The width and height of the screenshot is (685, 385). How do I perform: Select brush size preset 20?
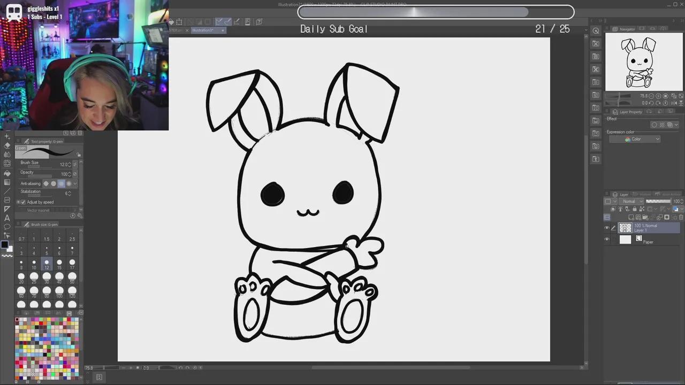(x=21, y=276)
